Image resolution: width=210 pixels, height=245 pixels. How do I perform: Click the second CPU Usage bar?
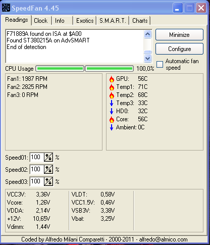click(110, 69)
